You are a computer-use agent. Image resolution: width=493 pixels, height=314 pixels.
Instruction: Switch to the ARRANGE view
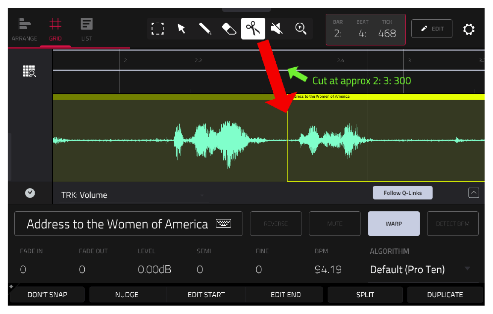click(x=24, y=30)
